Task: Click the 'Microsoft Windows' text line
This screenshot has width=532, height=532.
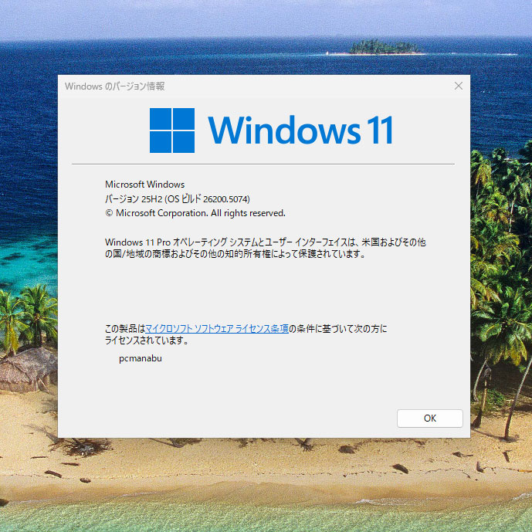Action: coord(145,185)
